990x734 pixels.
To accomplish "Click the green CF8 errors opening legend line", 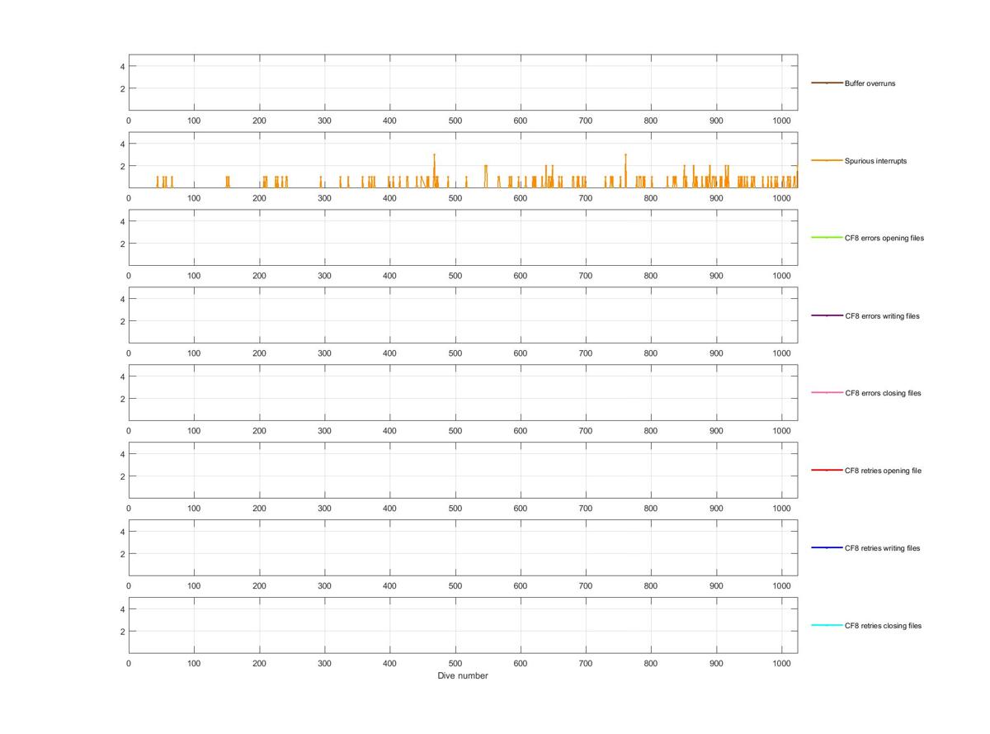I will [827, 238].
